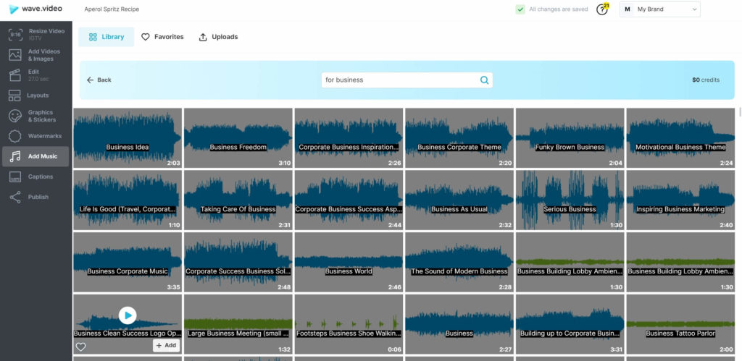Add Business Clean Success track
Image resolution: width=742 pixels, height=361 pixels.
166,345
